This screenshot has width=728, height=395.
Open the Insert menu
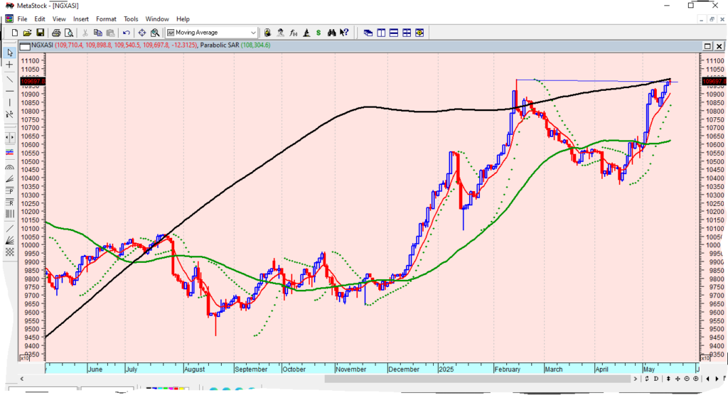point(81,19)
